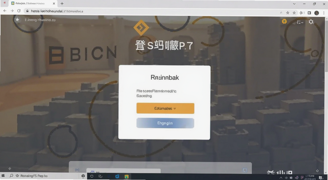Reload the page with the refresh icon
Screen dimensions: 328x180
click(x=19, y=11)
